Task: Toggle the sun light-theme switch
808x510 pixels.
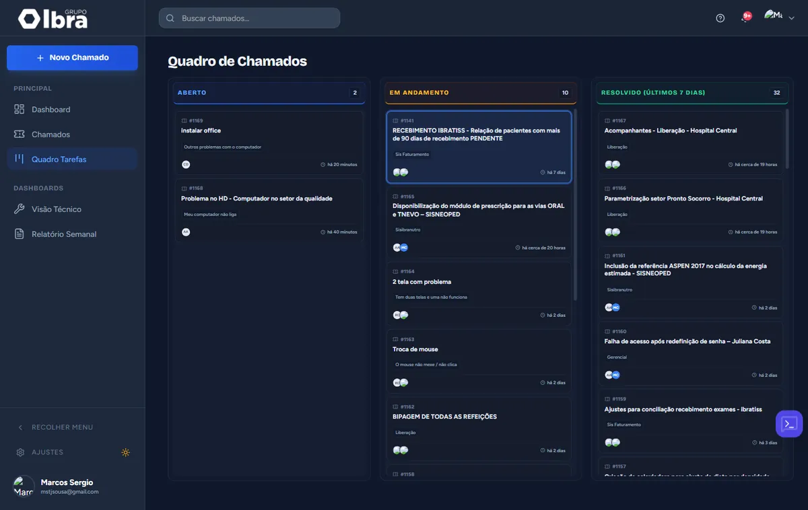Action: click(x=125, y=452)
